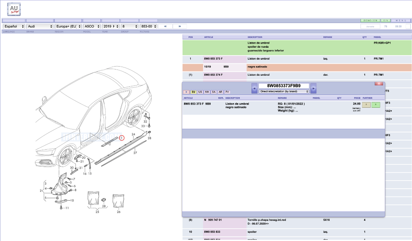The height and width of the screenshot is (241, 412).
Task: Click callout number 26 under bag illustration
Action: 119,212
